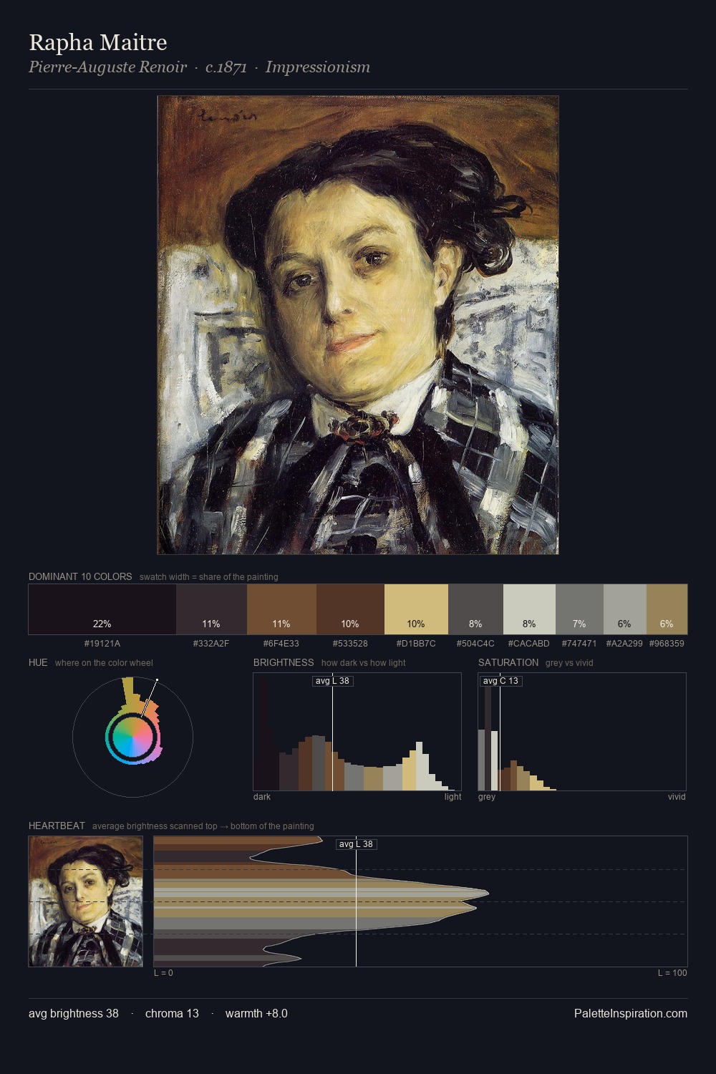Image resolution: width=716 pixels, height=1074 pixels.
Task: Click the 'avg L 38' label in brightness chart
Action: tap(333, 680)
